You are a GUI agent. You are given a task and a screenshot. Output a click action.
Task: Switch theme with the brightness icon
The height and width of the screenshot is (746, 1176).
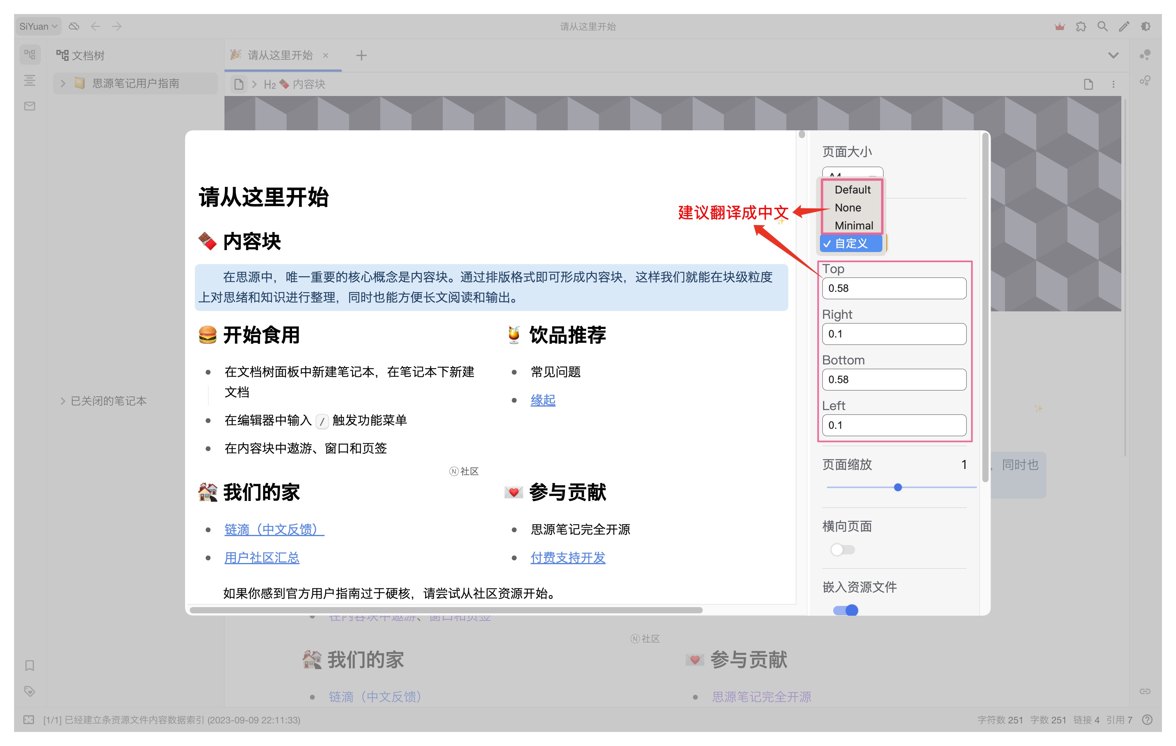(x=1145, y=27)
